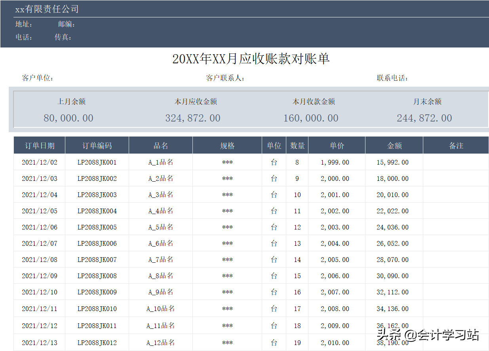Click the 邮编 label in header

click(x=67, y=24)
